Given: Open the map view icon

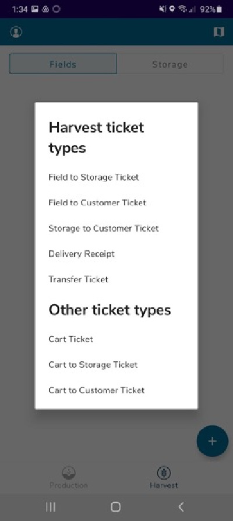Looking at the screenshot, I should coord(218,32).
